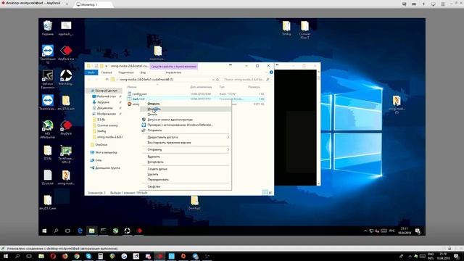This screenshot has height=261, width=464.
Task: Choose 'Открыть' in the context menu
Action: click(x=186, y=104)
